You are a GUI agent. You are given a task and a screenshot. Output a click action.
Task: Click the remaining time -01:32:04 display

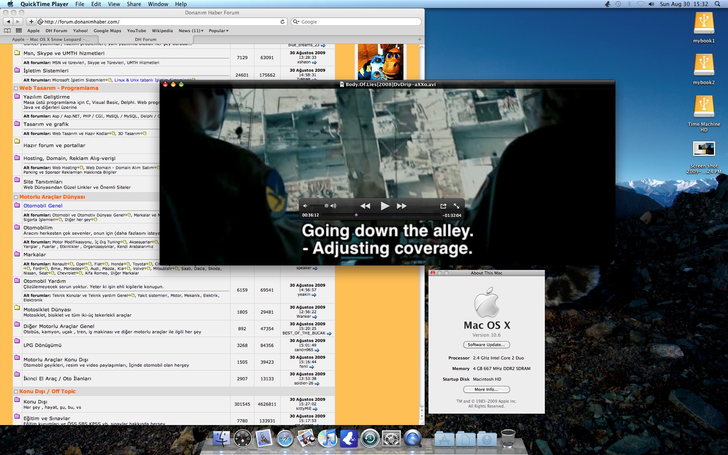[452, 215]
